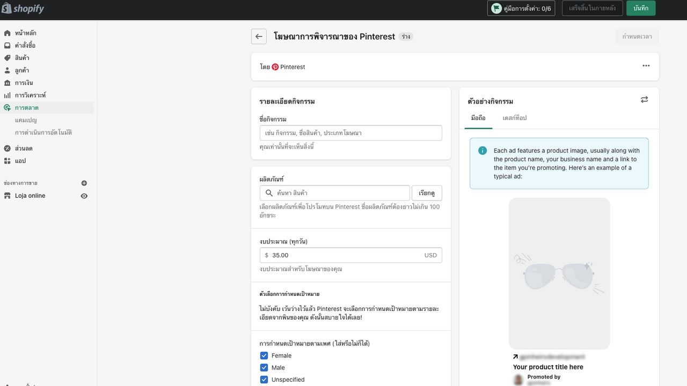Click the home icon beside หน้าหลัก

[7, 33]
